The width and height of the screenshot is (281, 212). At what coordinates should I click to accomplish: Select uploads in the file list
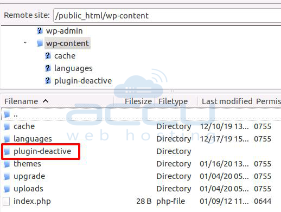point(28,189)
